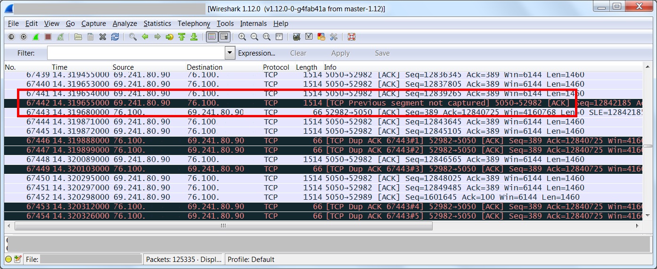Toggle packet list colorize button
This screenshot has width=657, height=269.
(212, 37)
